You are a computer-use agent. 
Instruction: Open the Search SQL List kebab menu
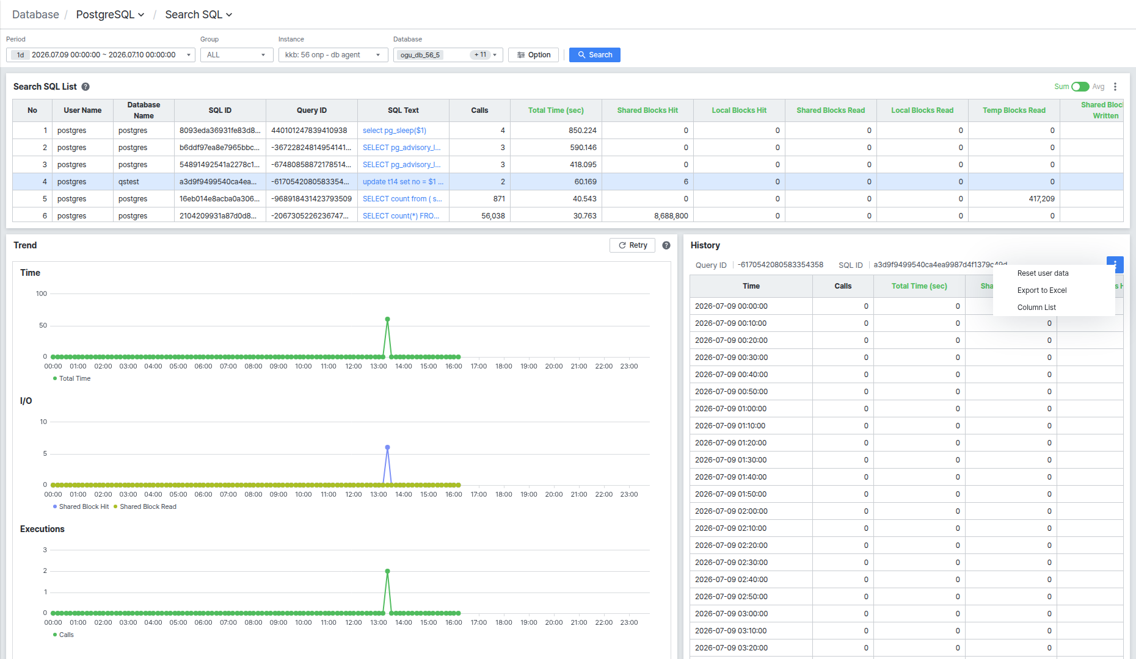[1115, 87]
